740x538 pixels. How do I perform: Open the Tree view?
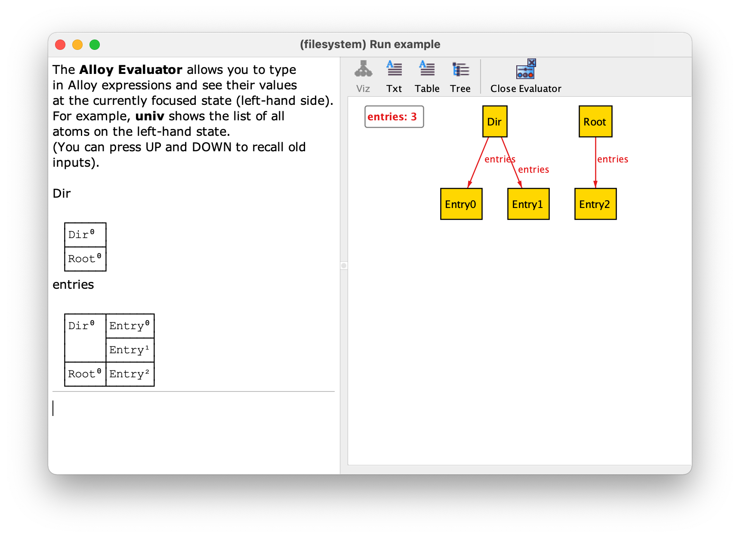click(460, 76)
